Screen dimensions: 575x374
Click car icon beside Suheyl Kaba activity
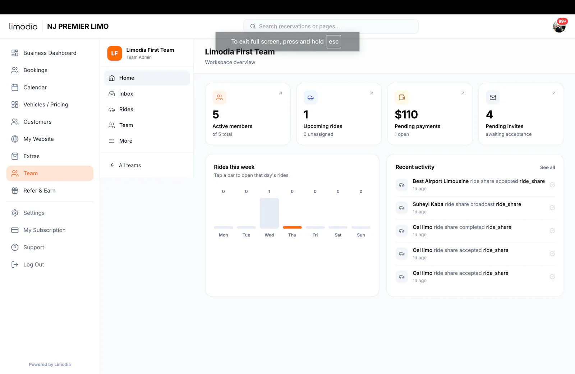click(402, 208)
